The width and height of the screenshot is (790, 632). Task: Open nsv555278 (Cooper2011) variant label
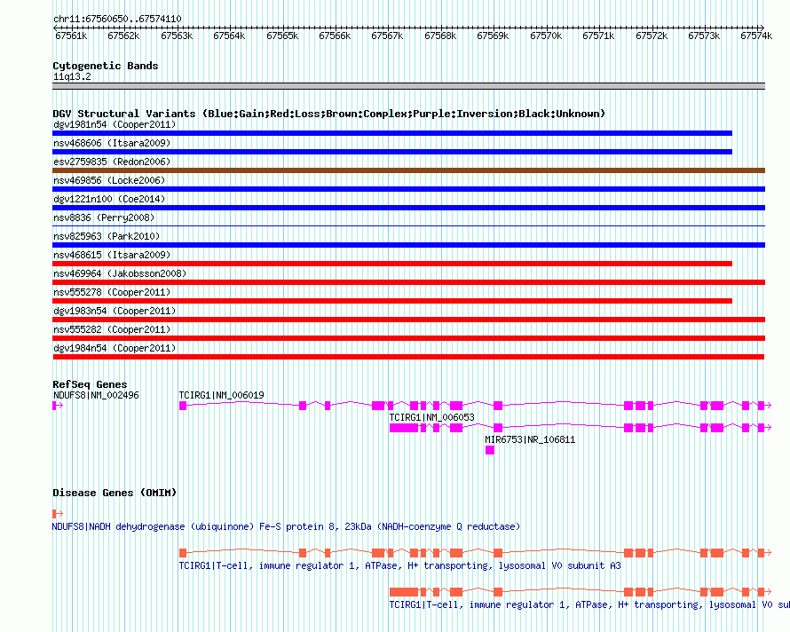112,292
